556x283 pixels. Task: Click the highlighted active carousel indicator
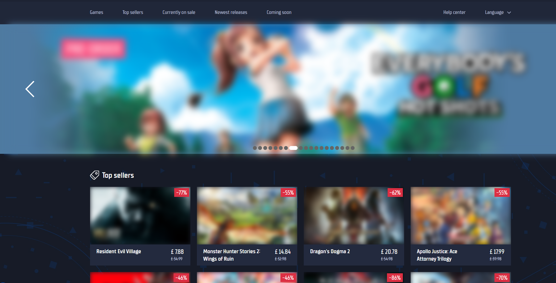[293, 148]
